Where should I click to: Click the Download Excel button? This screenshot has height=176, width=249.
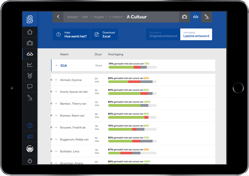click(104, 34)
